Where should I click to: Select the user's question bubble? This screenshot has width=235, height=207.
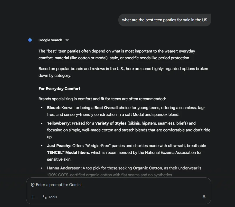[164, 20]
